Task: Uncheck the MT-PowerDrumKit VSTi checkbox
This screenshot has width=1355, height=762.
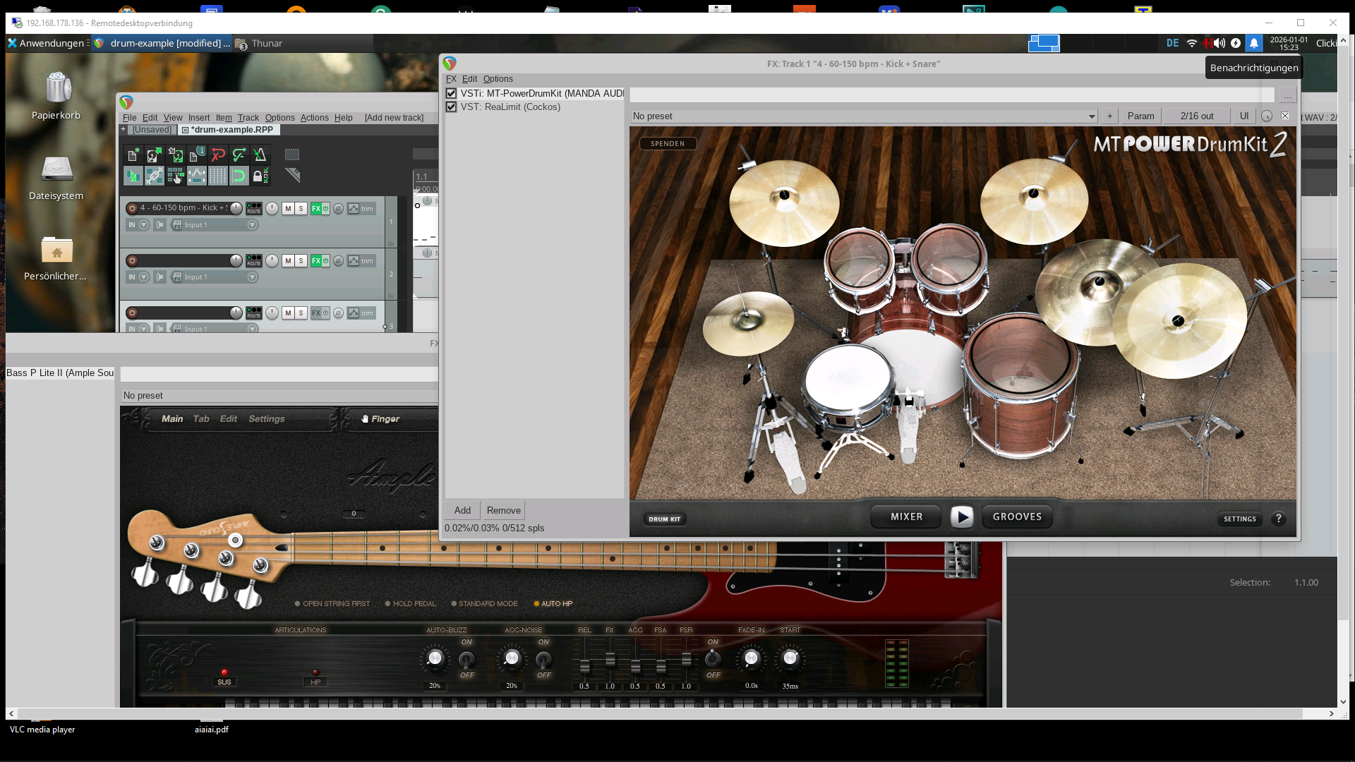Action: coord(452,93)
